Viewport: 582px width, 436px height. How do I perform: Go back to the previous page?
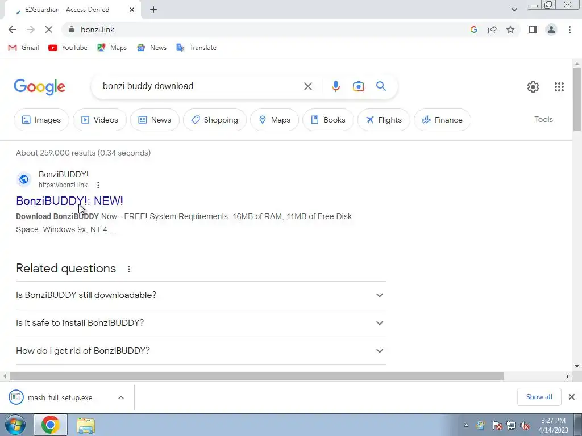pos(13,30)
